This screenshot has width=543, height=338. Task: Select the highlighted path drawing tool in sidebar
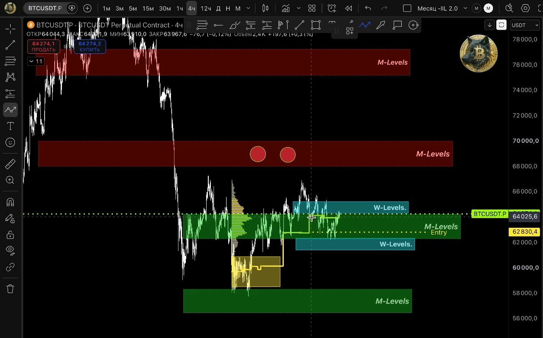click(10, 110)
